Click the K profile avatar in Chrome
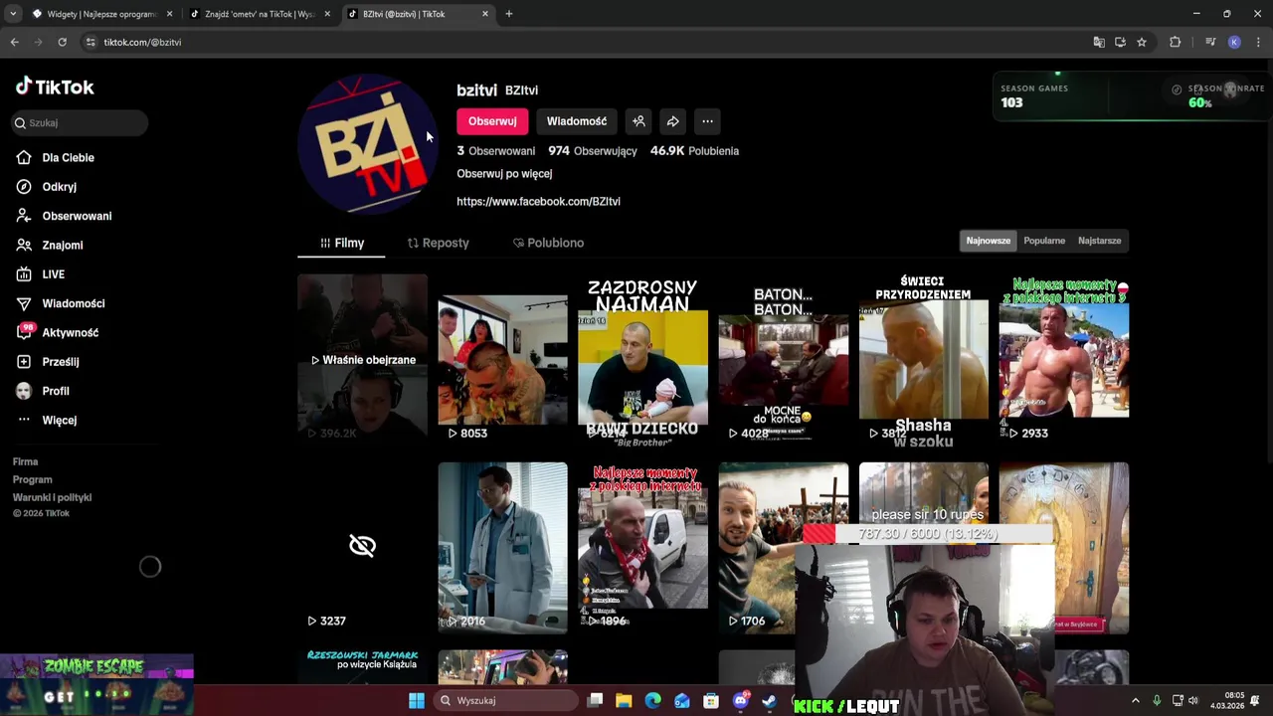Screen dimensions: 1273x716 click(x=1234, y=42)
